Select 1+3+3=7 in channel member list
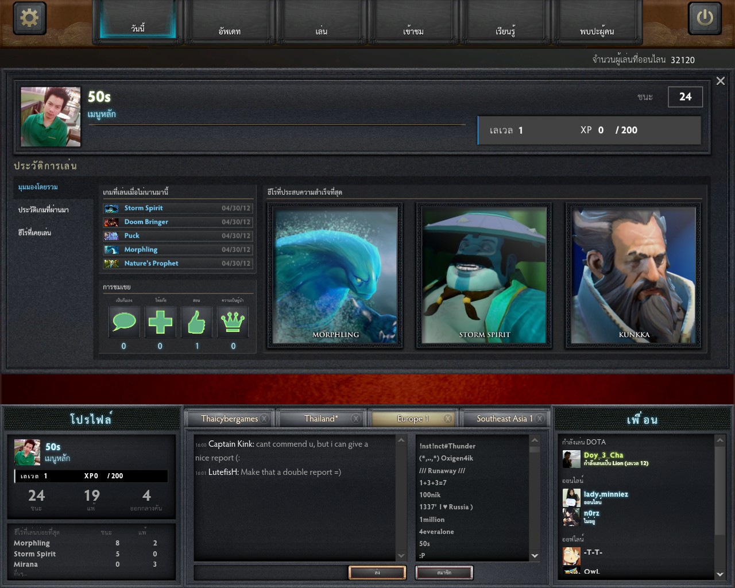Image resolution: width=735 pixels, height=588 pixels. 433,483
